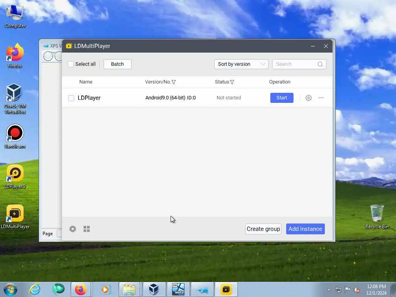Open Oracle VM VirtualBox desktop shortcut
396x297 pixels.
15,99
